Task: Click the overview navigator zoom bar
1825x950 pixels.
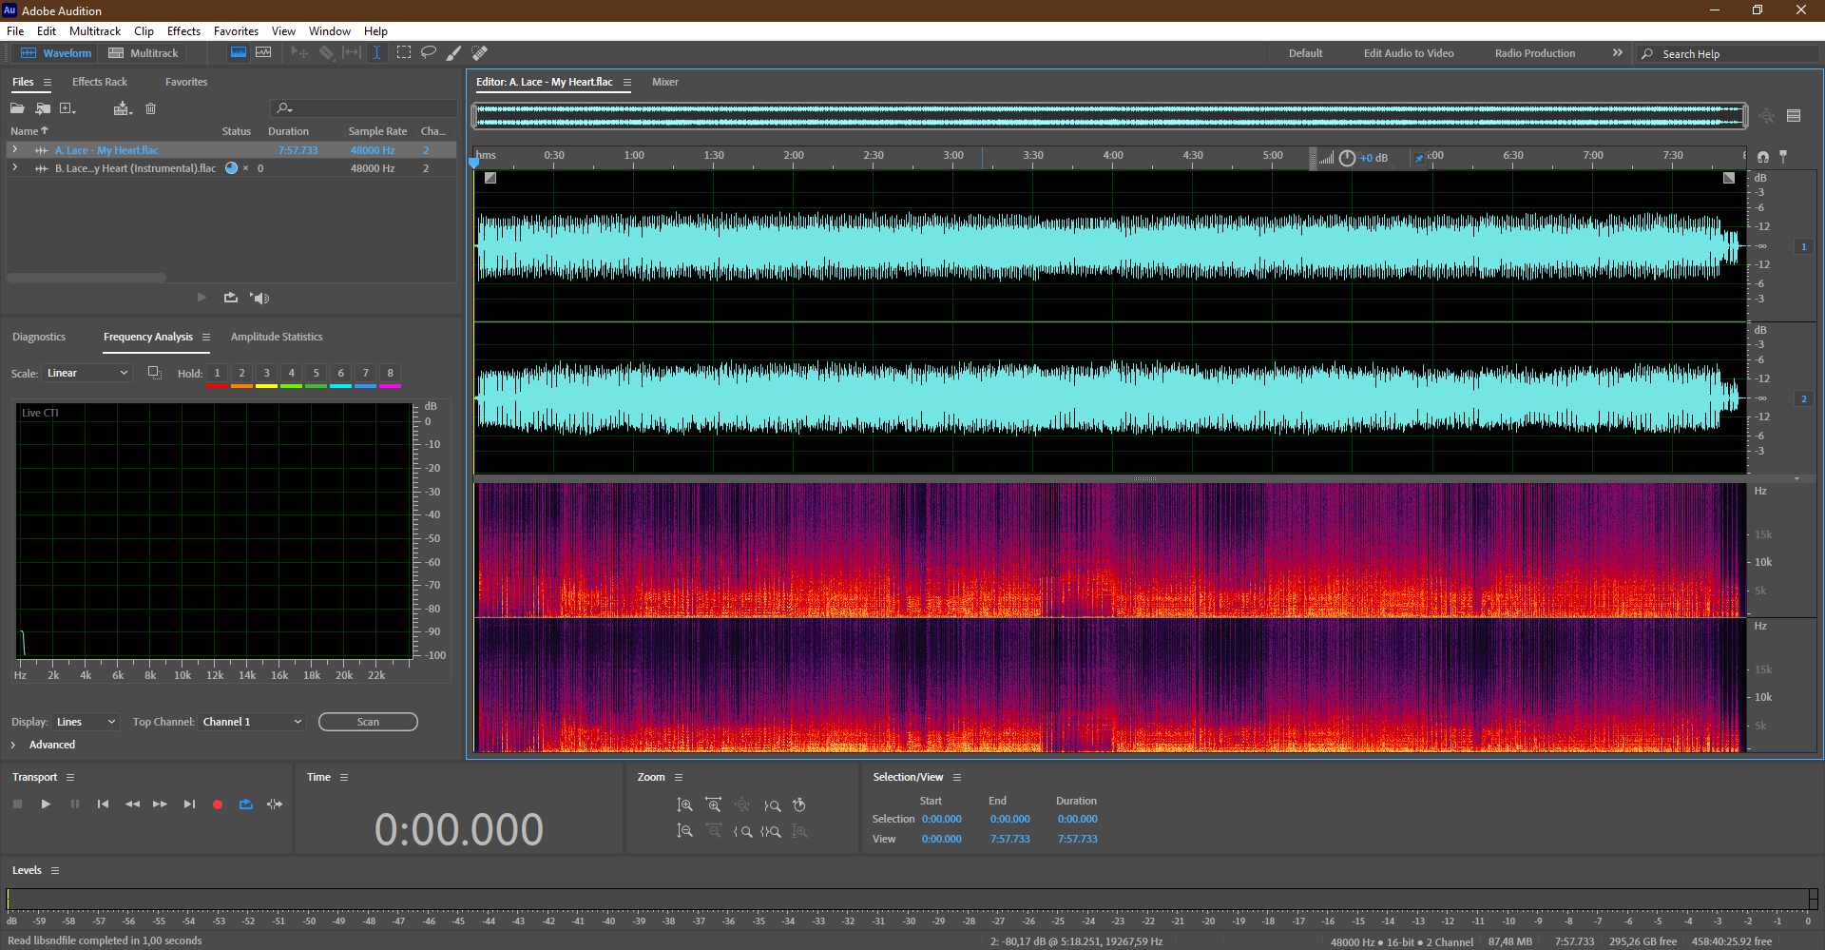Action: (1110, 116)
